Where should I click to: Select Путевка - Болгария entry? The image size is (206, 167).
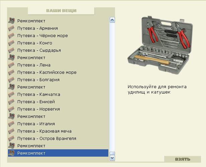58,79
